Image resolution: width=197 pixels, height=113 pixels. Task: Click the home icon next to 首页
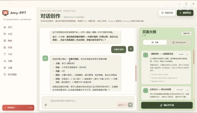(5, 27)
